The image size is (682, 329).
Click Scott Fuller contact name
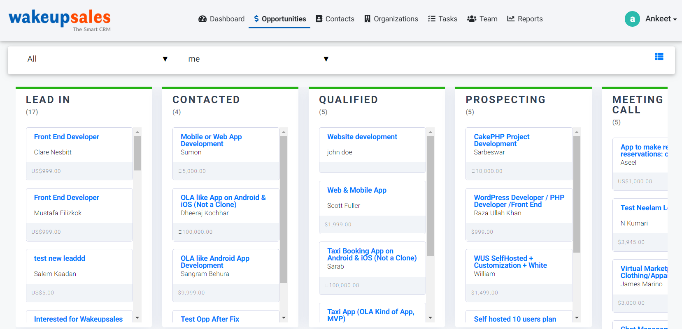[x=344, y=206]
